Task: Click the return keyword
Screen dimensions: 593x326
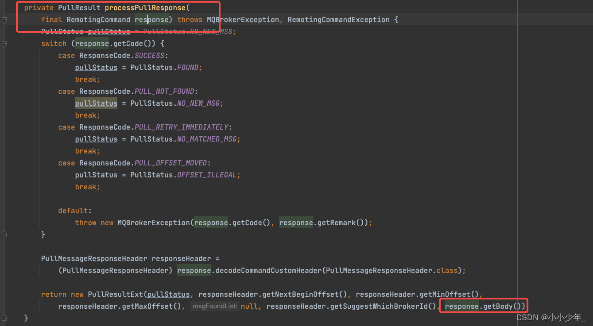Action: pos(54,295)
